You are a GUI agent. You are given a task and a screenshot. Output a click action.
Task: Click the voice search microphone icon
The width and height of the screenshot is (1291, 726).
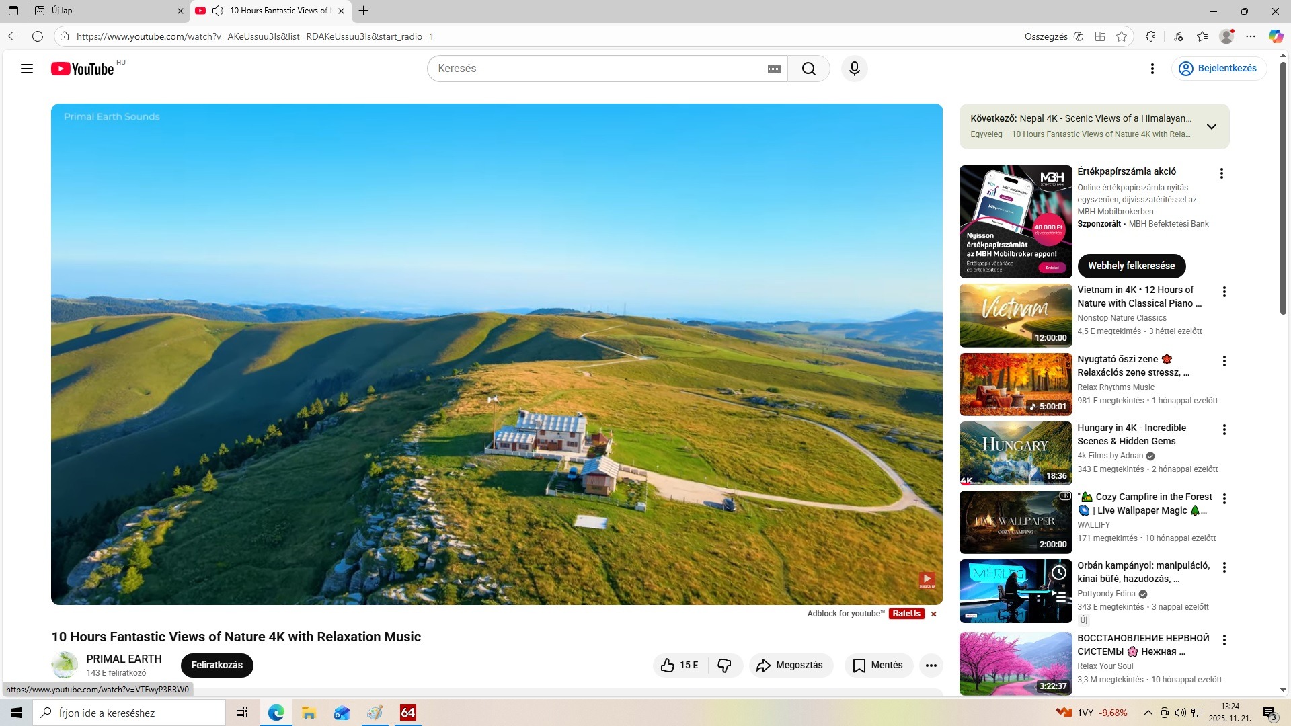pyautogui.click(x=854, y=69)
